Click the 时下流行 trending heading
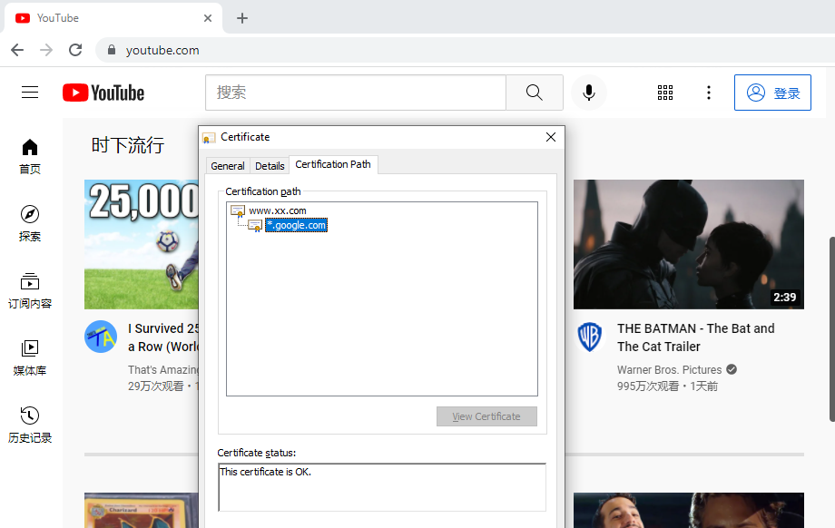 click(128, 145)
